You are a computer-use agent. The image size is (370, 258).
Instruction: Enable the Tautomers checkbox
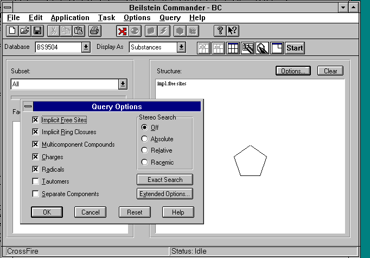tap(36, 181)
